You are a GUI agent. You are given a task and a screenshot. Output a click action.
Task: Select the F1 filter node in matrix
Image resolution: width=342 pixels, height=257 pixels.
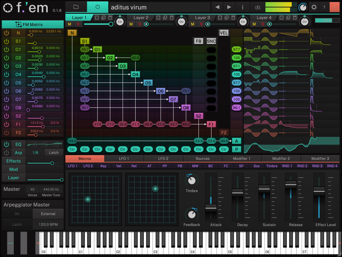pyautogui.click(x=211, y=124)
